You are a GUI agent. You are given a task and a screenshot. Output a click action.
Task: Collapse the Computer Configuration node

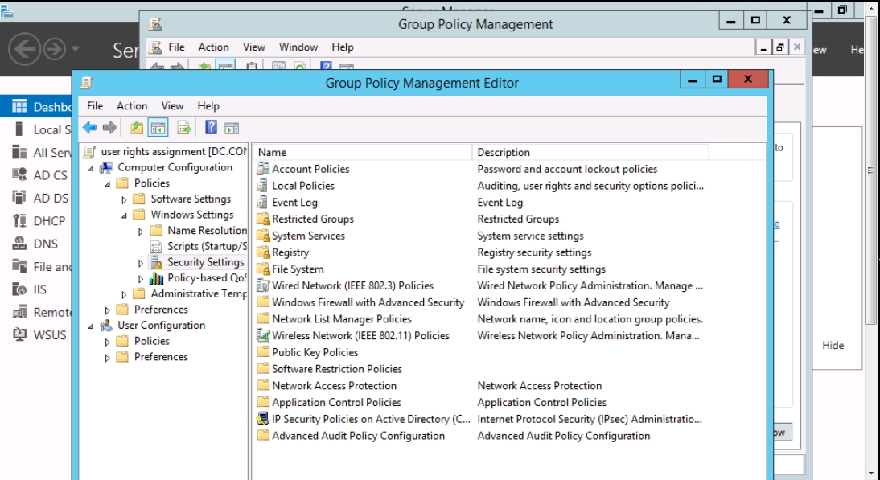point(91,168)
